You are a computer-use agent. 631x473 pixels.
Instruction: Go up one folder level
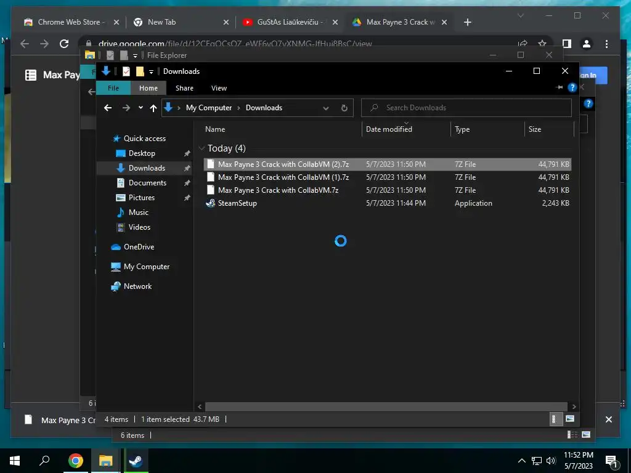(x=153, y=108)
